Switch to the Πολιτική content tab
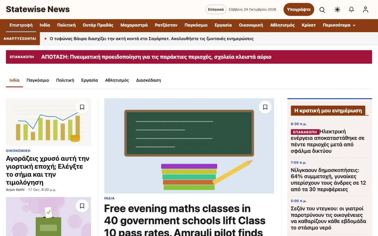This screenshot has width=378, height=236. point(65,80)
